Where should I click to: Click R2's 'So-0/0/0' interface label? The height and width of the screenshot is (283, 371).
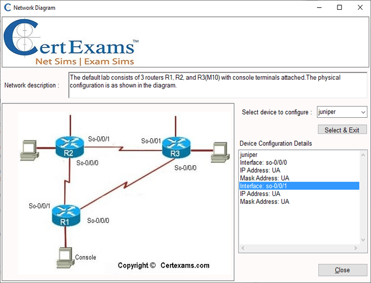pyautogui.click(x=87, y=163)
